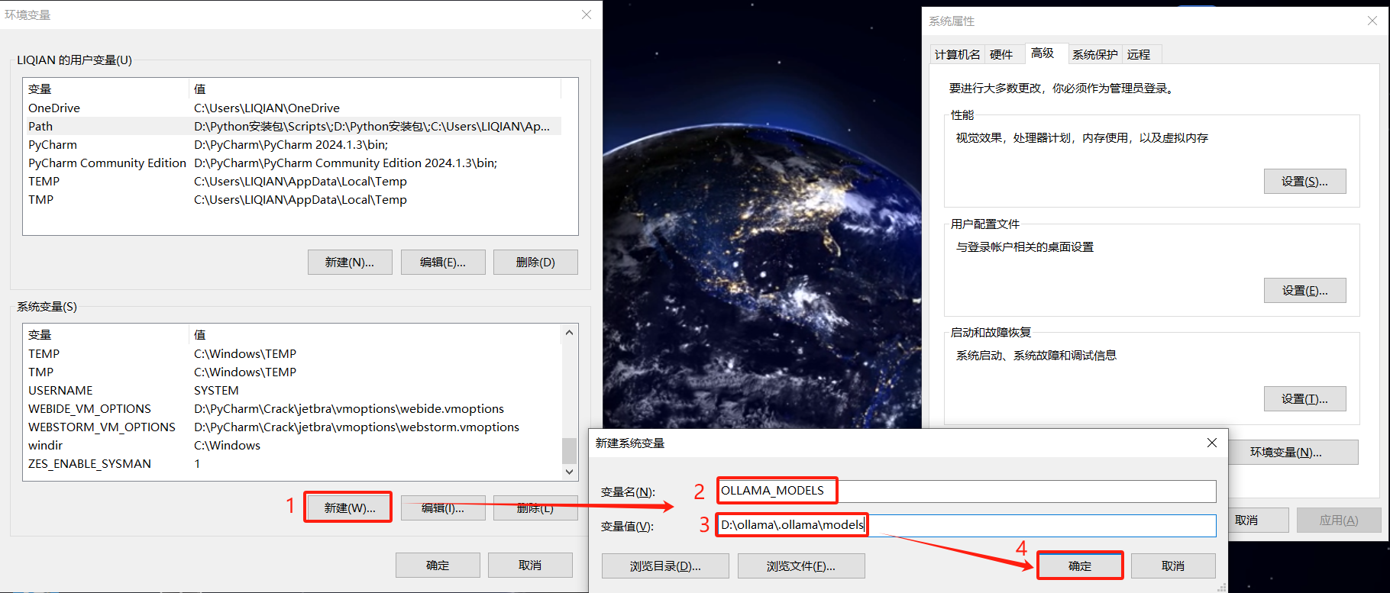The image size is (1390, 593).
Task: Click 值 column header in user variables
Action: click(x=375, y=89)
